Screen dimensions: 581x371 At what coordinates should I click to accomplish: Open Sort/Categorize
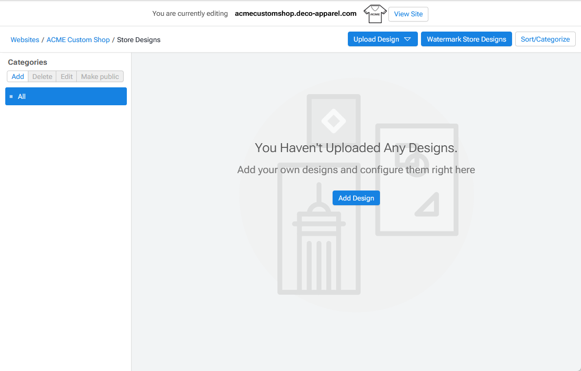pyautogui.click(x=545, y=39)
